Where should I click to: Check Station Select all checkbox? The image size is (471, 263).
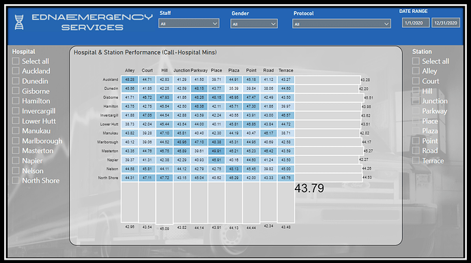point(416,61)
